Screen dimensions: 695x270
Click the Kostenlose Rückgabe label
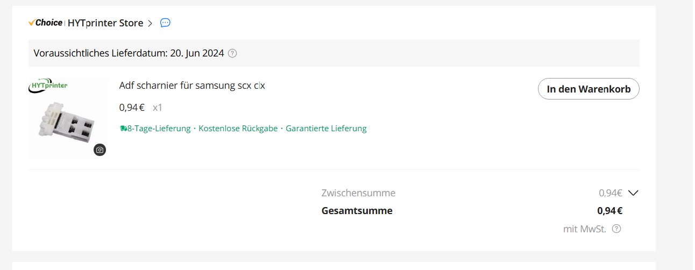(238, 129)
